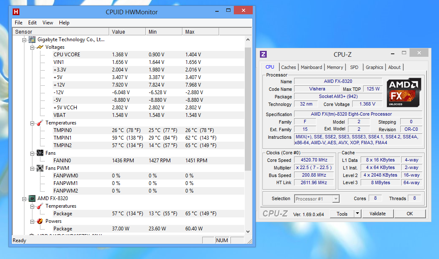Switch to the Mainboard tab in CPU-Z
The width and height of the screenshot is (439, 259).
coord(311,67)
